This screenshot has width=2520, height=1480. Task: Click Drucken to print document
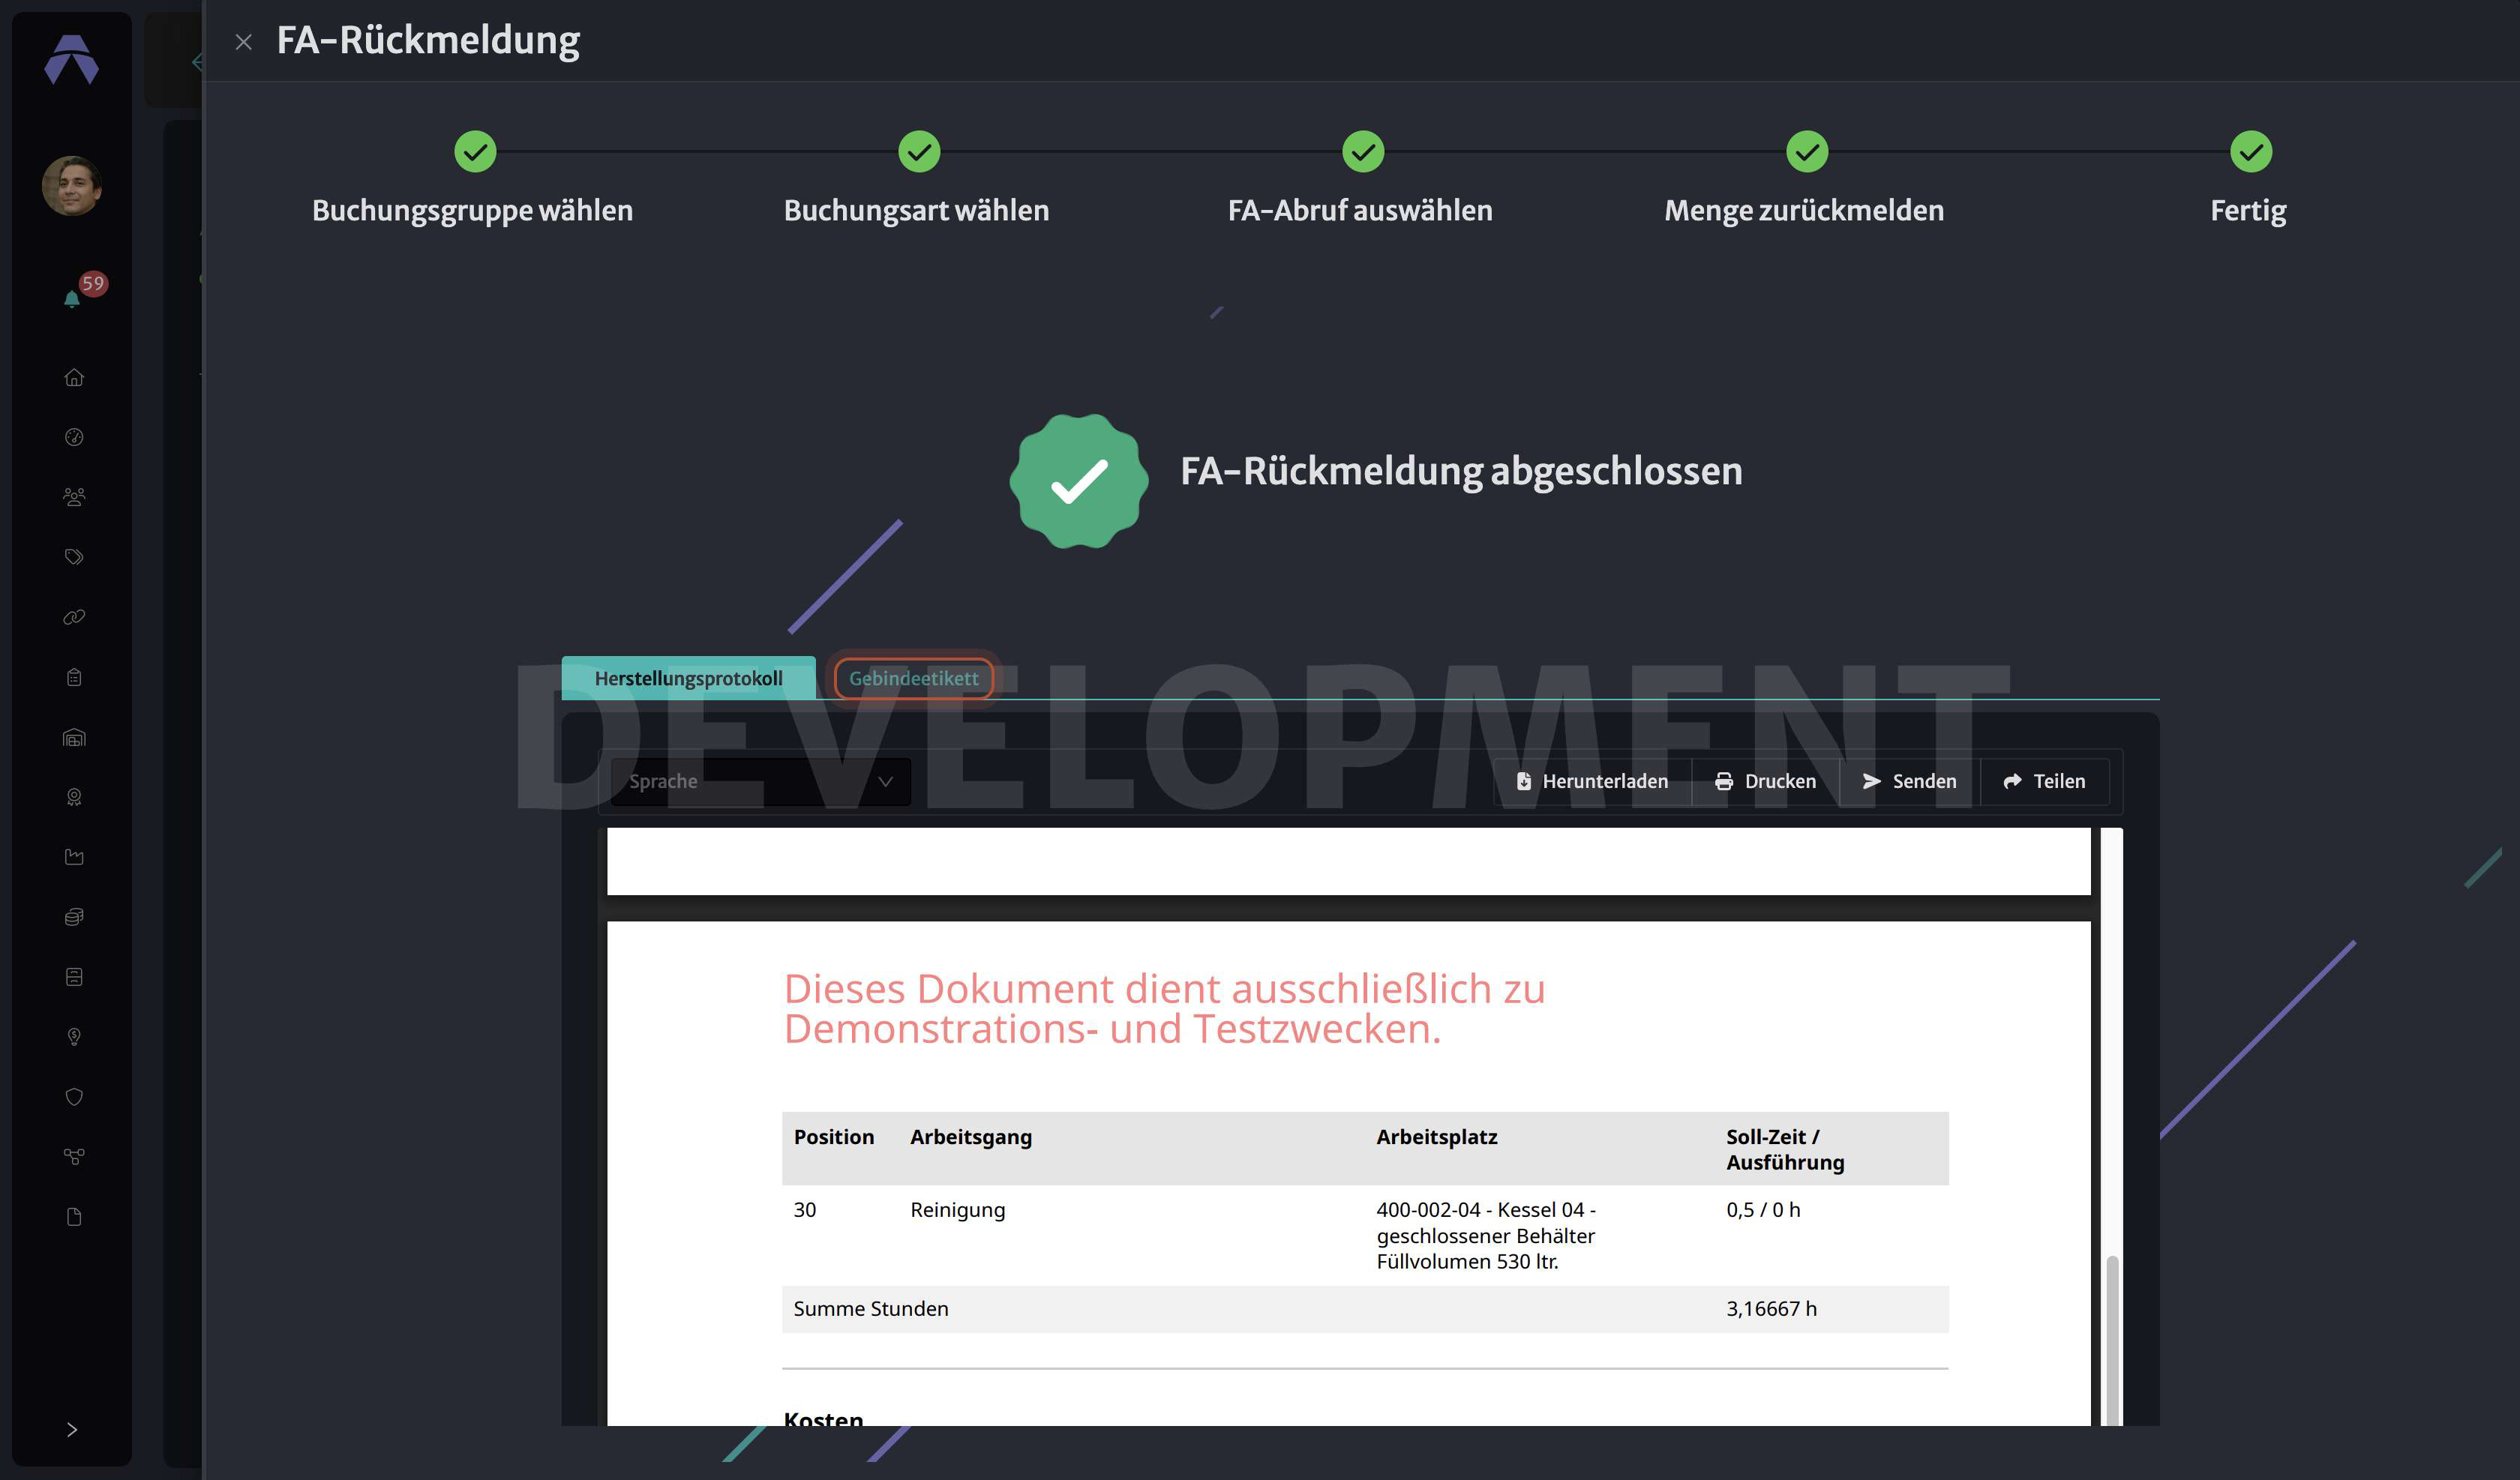(1766, 781)
